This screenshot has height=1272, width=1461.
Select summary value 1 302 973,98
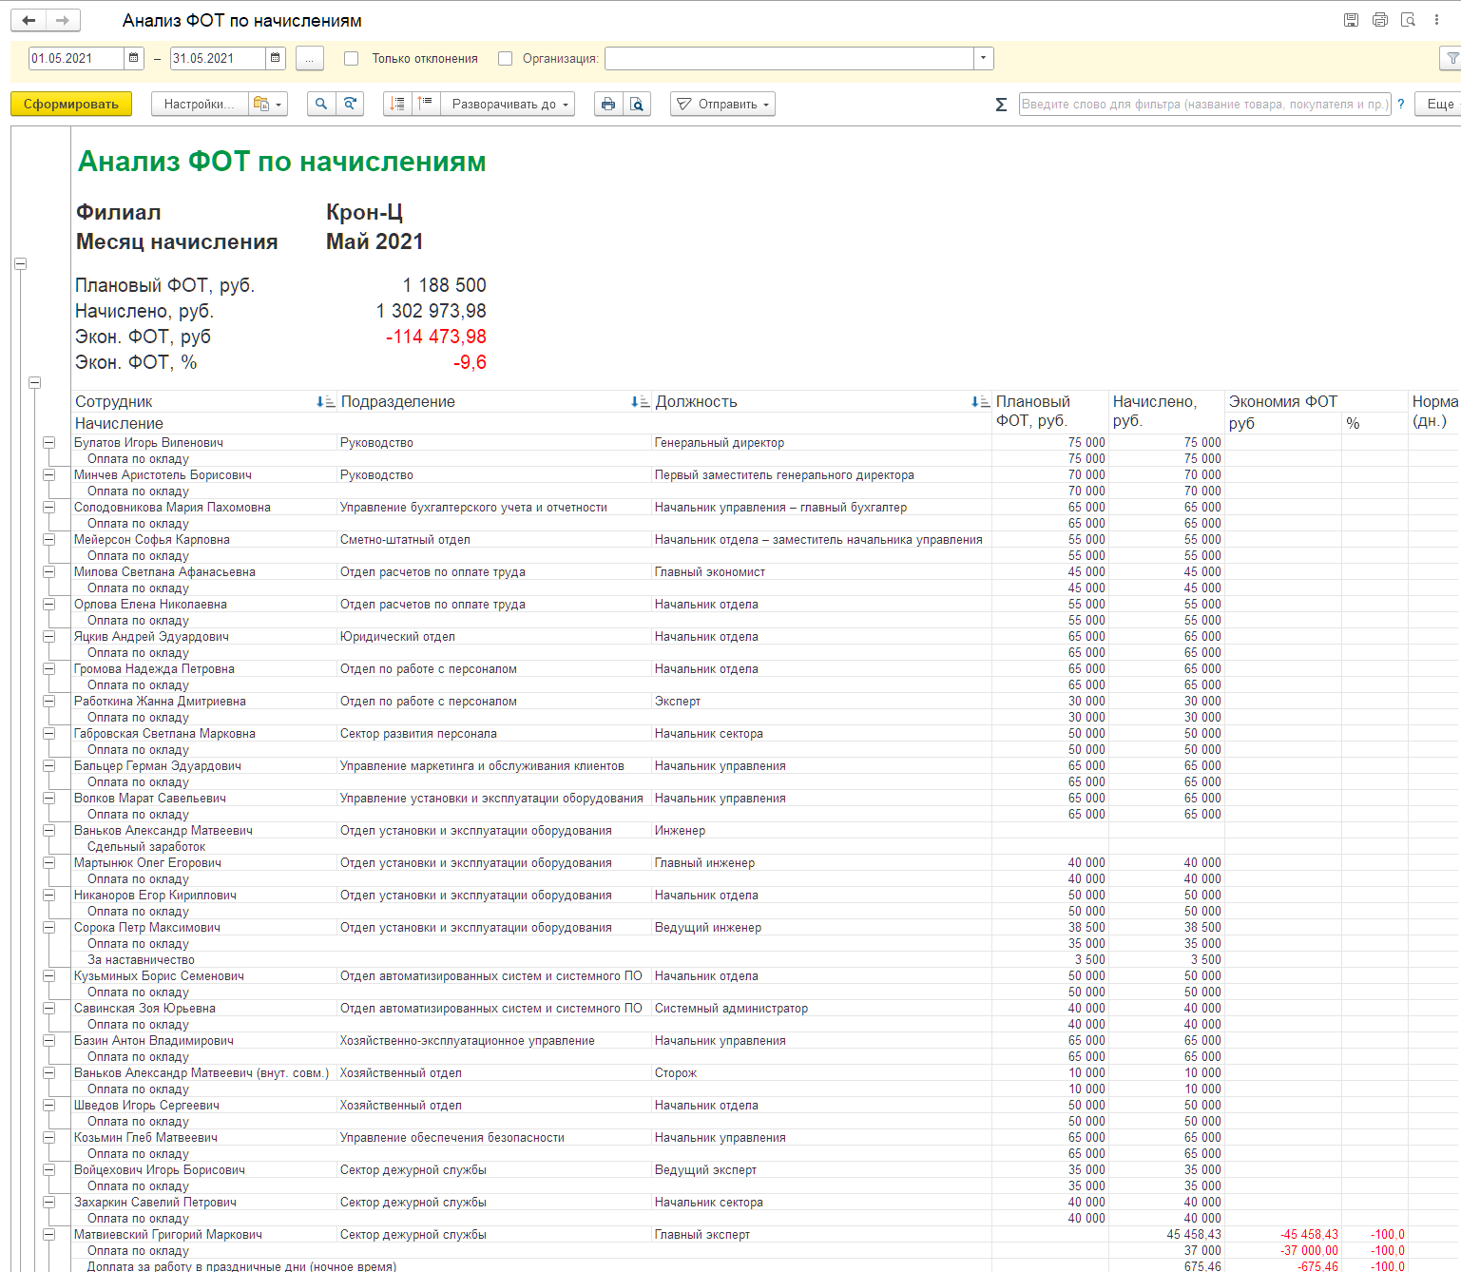[x=432, y=311]
